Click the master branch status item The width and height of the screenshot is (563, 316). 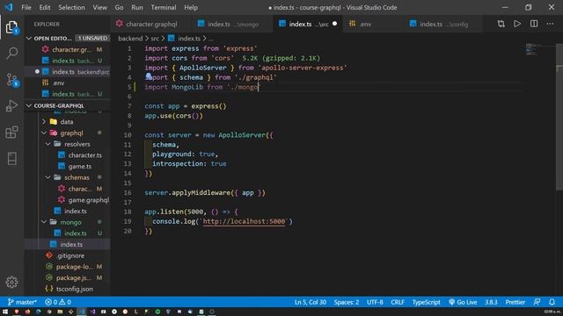click(22, 302)
